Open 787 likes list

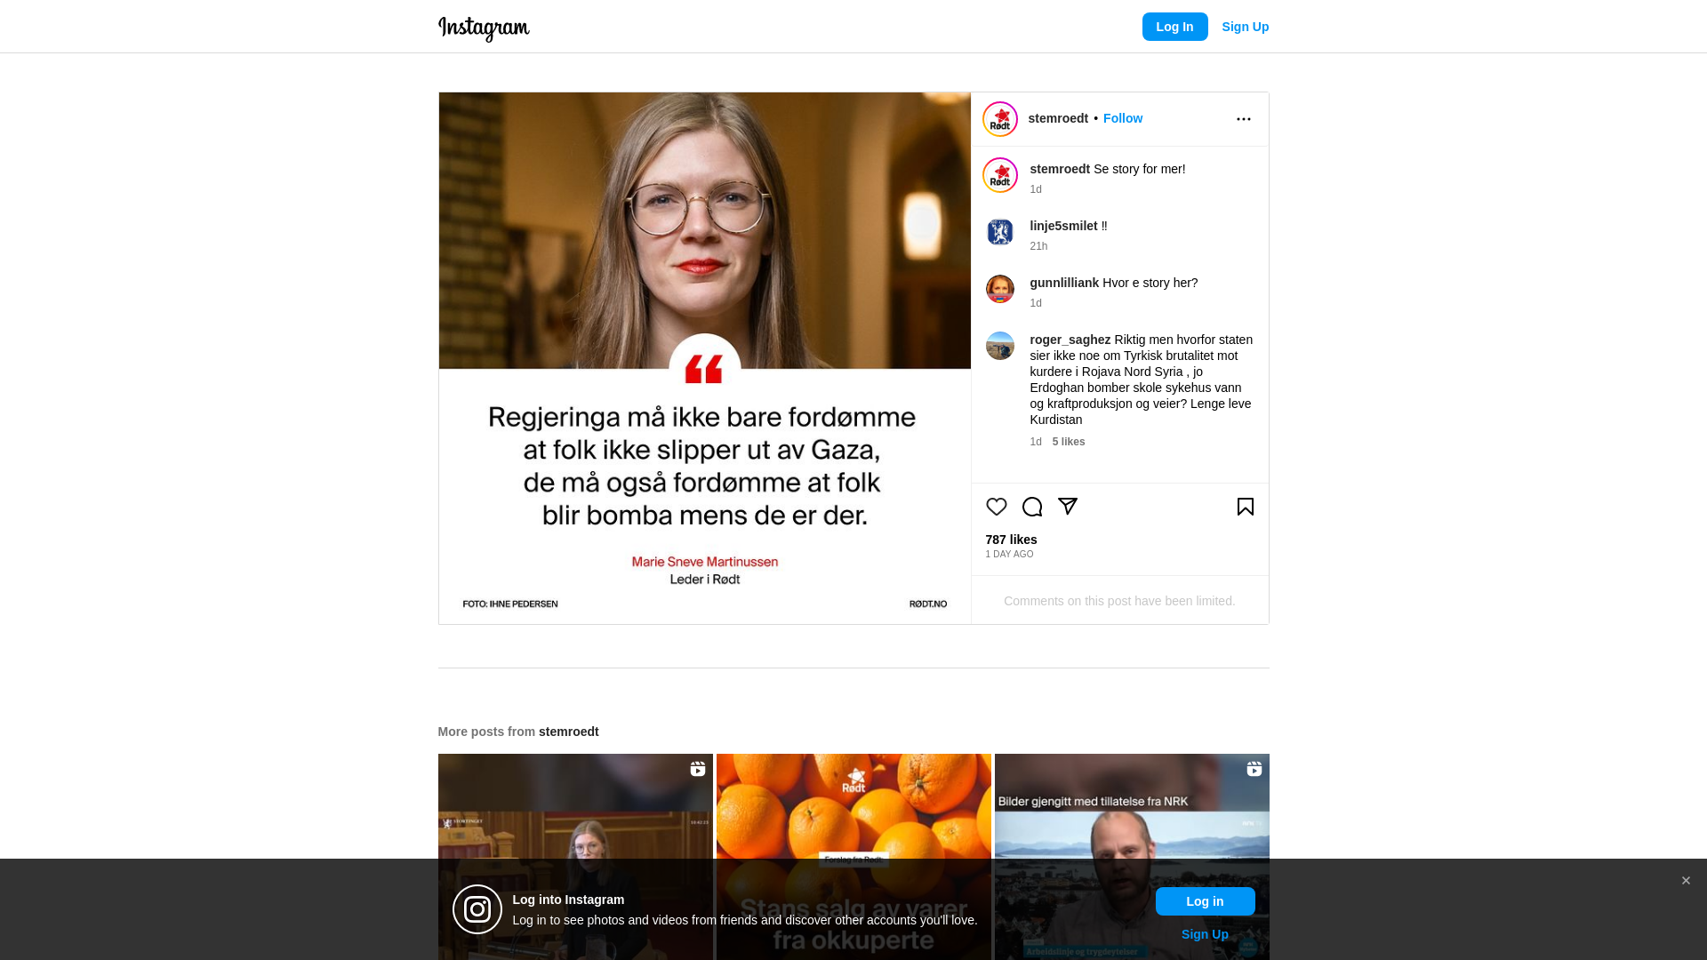tap(1011, 540)
